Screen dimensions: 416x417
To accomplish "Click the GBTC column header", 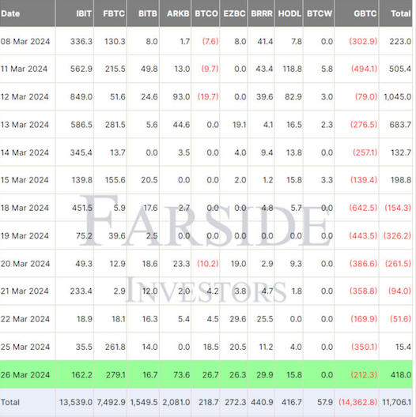I will pos(357,13).
